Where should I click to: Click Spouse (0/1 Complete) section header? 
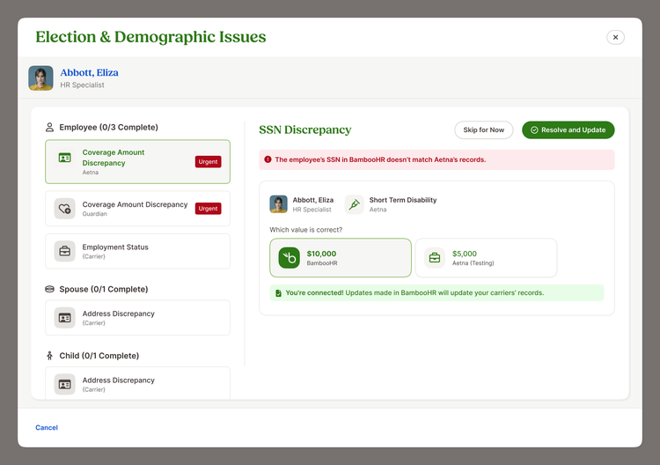tap(104, 289)
